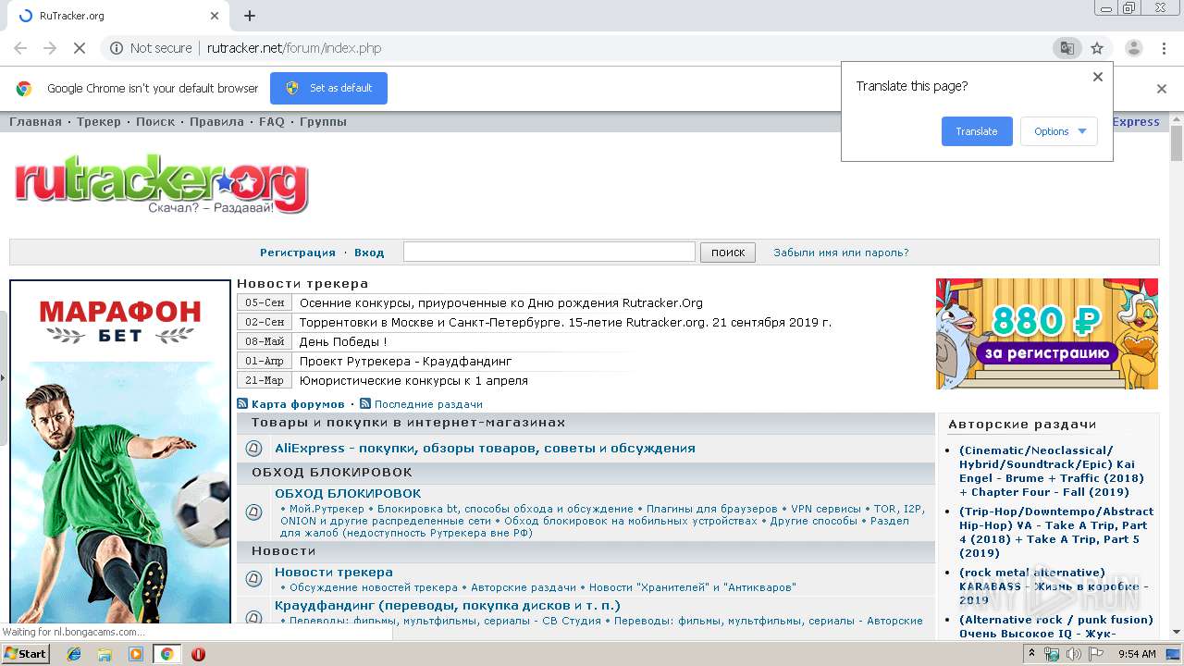The width and height of the screenshot is (1184, 666).
Task: Open Chrome profile avatar icon
Action: point(1133,48)
